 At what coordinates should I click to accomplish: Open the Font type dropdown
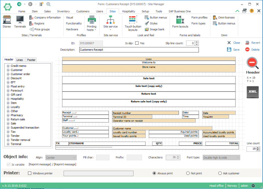[221, 158]
